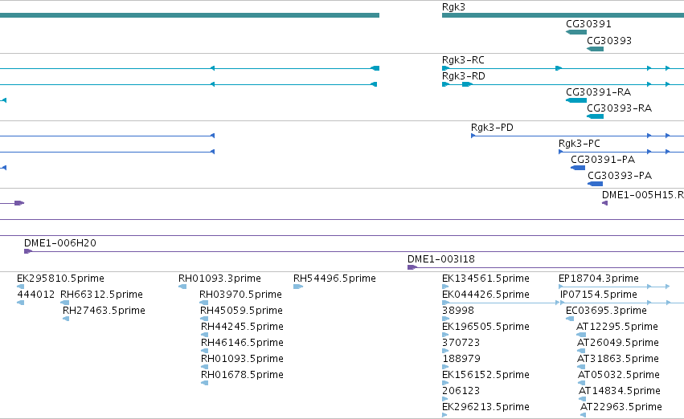Open the 444012 feature

(x=20, y=303)
